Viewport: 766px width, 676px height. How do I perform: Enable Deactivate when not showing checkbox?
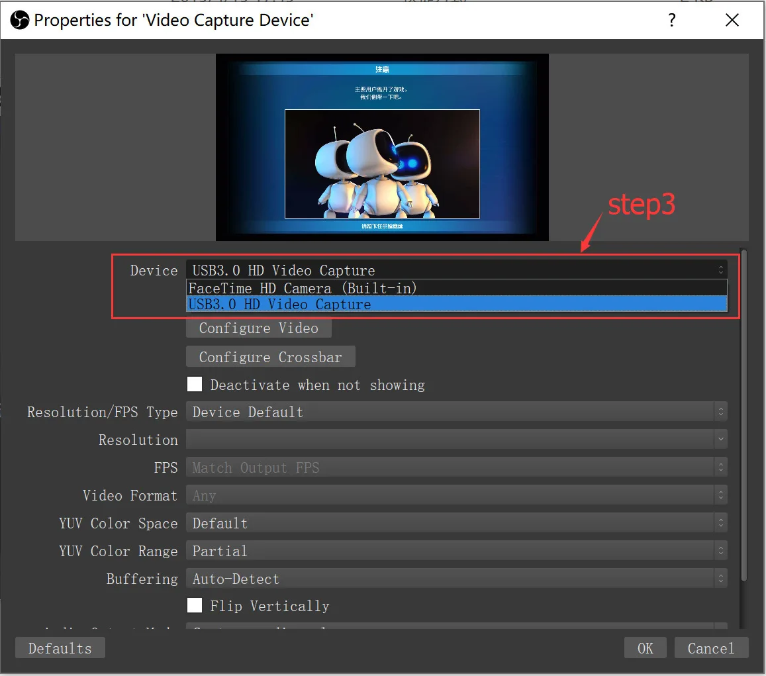click(195, 385)
